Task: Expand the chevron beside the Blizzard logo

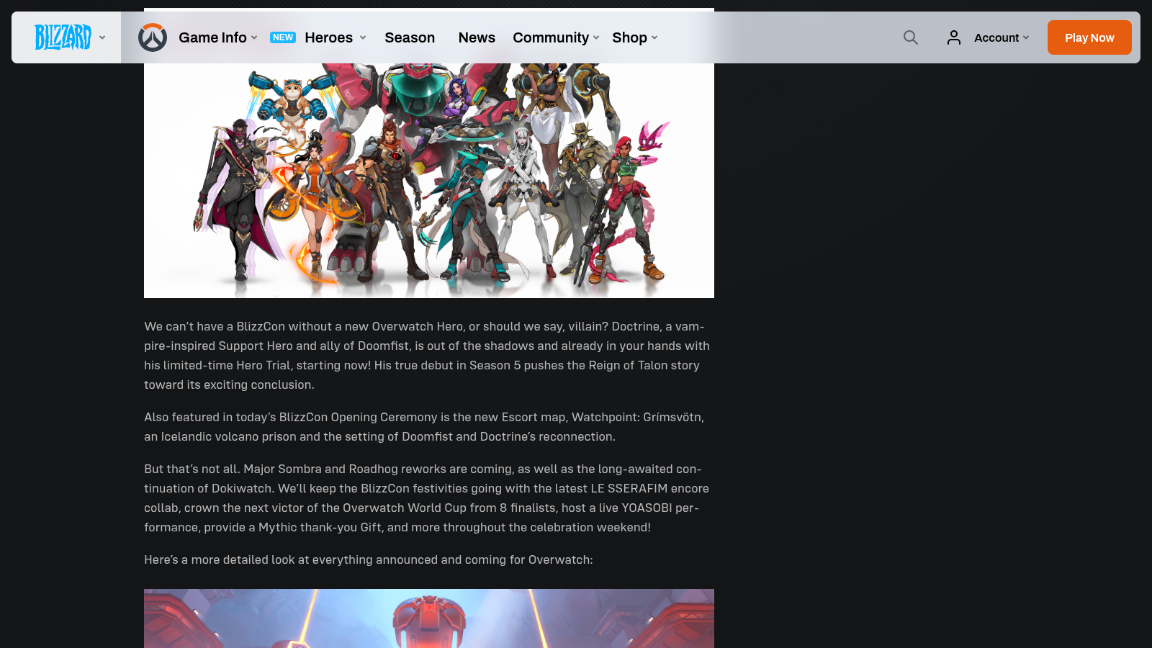Action: tap(102, 37)
